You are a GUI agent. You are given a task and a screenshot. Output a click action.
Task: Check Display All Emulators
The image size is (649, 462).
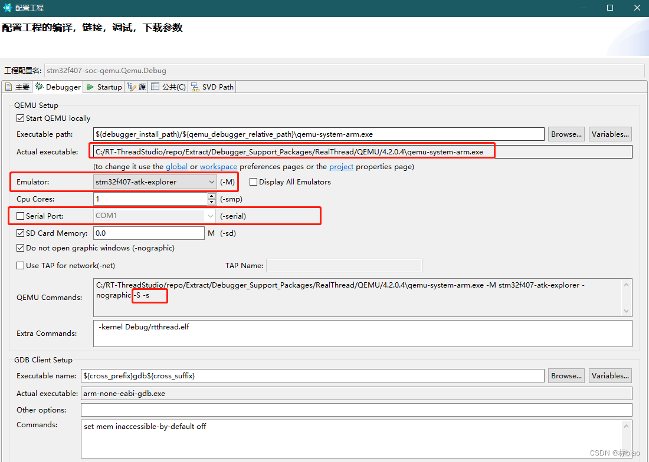pos(253,181)
